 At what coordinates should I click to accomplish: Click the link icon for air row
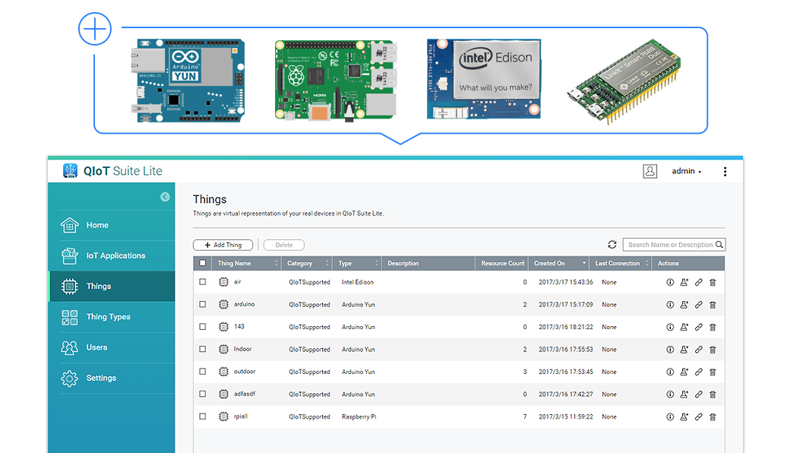tap(698, 283)
